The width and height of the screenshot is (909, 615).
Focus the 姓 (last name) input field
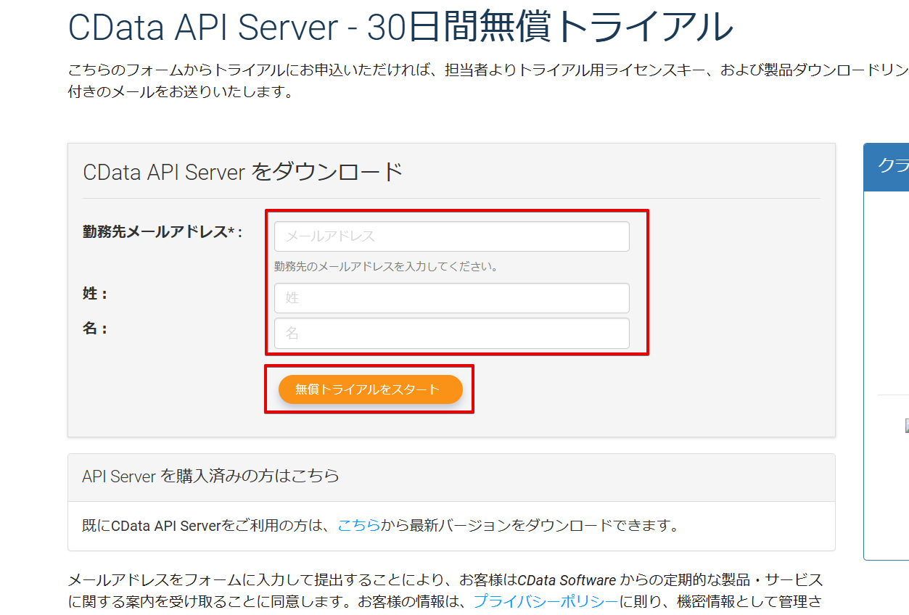tap(451, 298)
